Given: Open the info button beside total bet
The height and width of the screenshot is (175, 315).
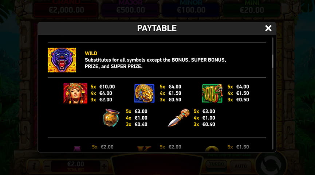Looking at the screenshot, I should point(34,166).
